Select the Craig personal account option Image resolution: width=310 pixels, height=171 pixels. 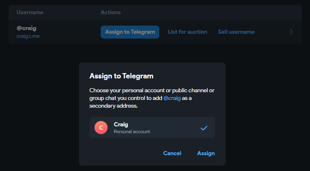152,128
